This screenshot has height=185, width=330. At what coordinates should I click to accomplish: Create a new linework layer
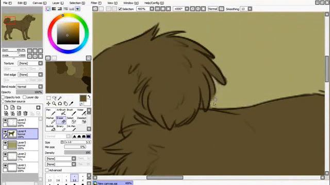coord(12,107)
